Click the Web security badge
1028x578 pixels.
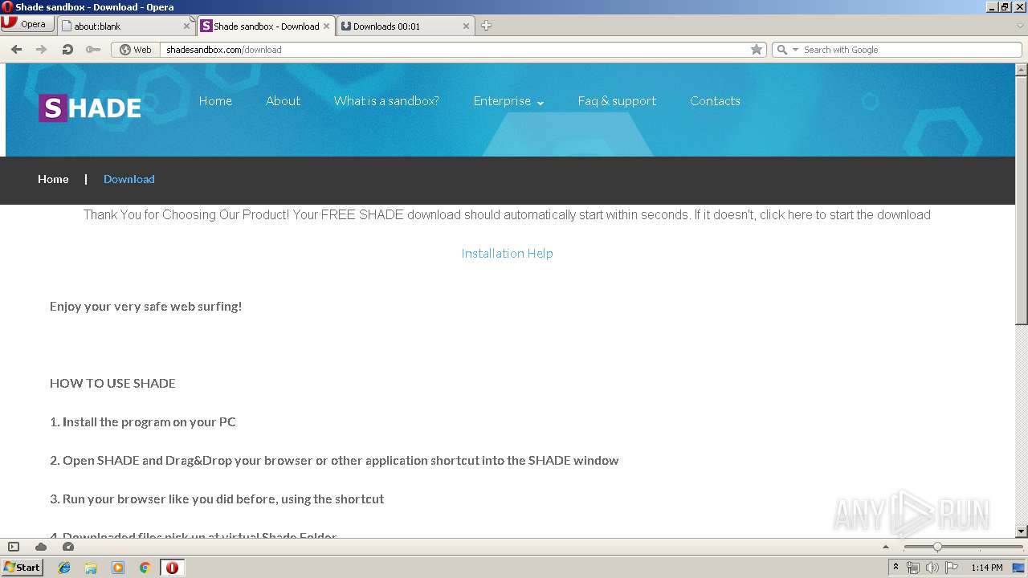pos(135,49)
